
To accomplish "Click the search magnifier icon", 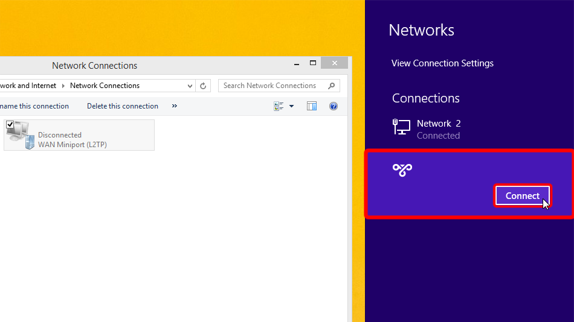I will tap(331, 86).
